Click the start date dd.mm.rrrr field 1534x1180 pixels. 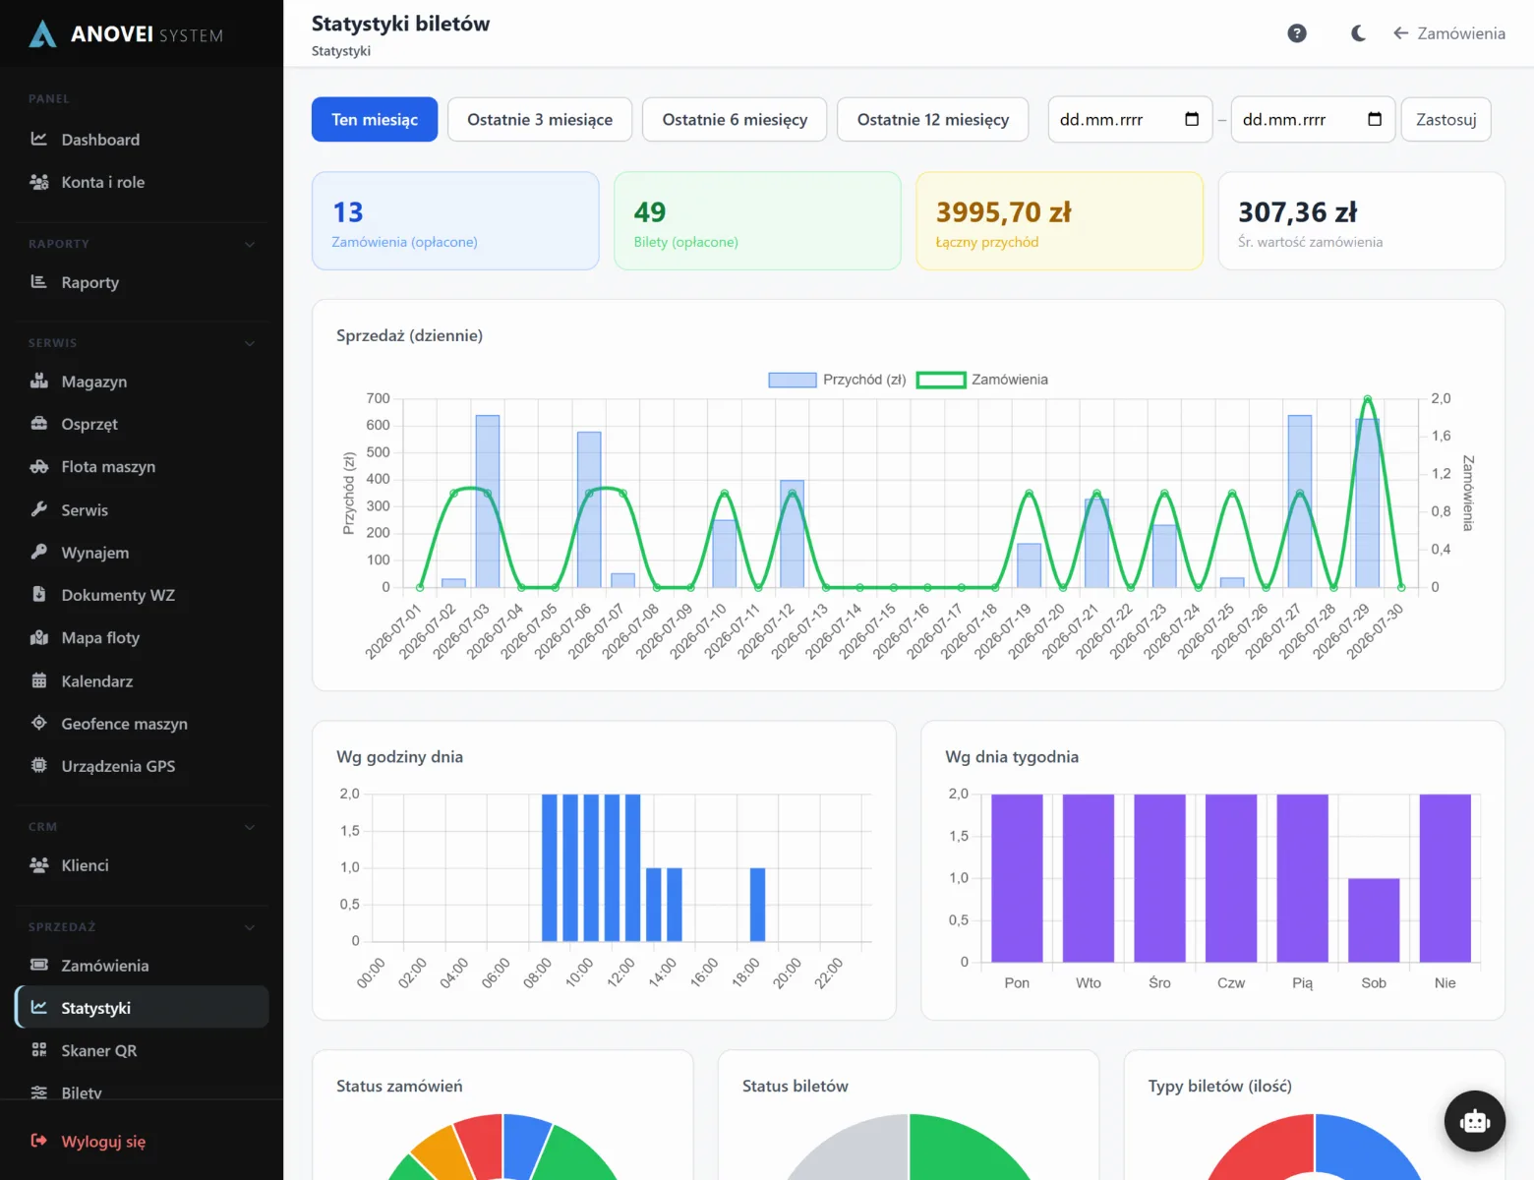[1130, 119]
